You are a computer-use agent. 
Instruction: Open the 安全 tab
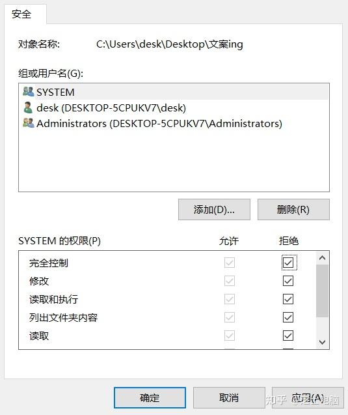[21, 14]
